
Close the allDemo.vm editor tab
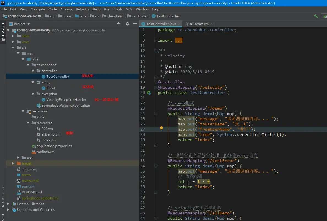click(x=212, y=24)
